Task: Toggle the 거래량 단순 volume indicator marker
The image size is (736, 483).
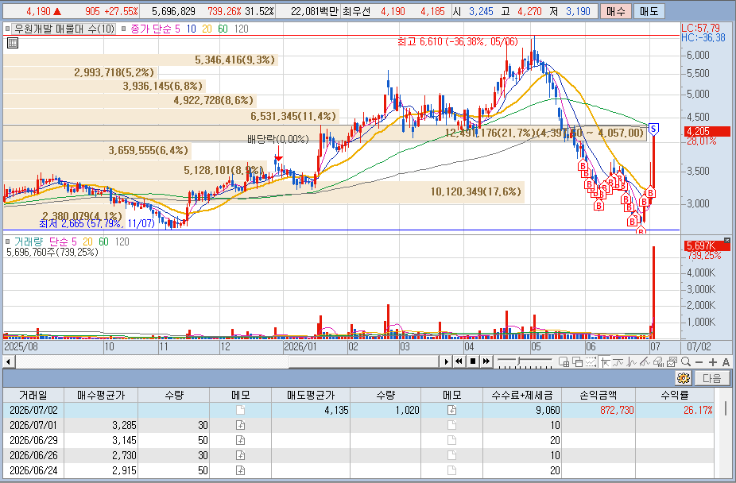Action: tap(7, 241)
